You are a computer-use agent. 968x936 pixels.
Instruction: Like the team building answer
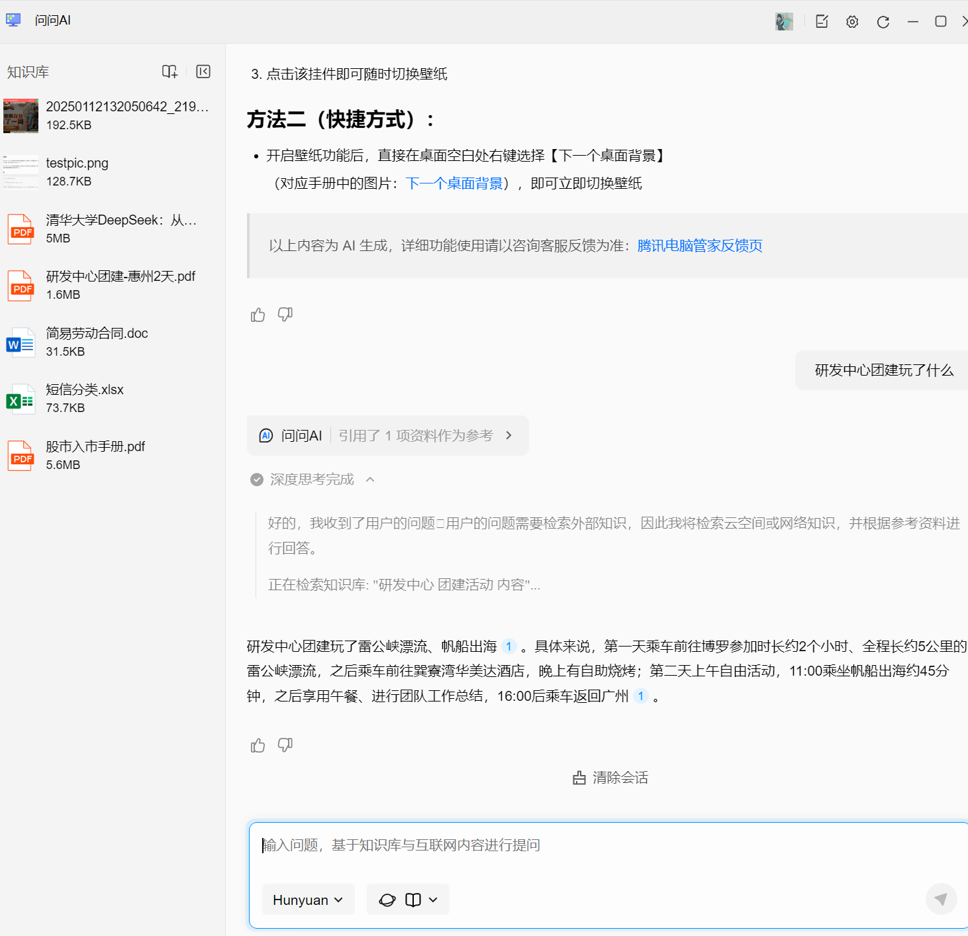tap(258, 745)
